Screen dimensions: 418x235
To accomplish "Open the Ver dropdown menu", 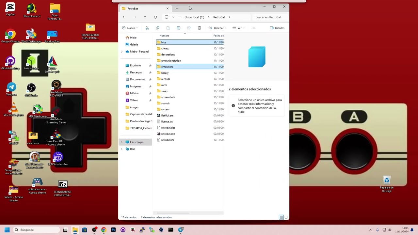I will pos(238,28).
